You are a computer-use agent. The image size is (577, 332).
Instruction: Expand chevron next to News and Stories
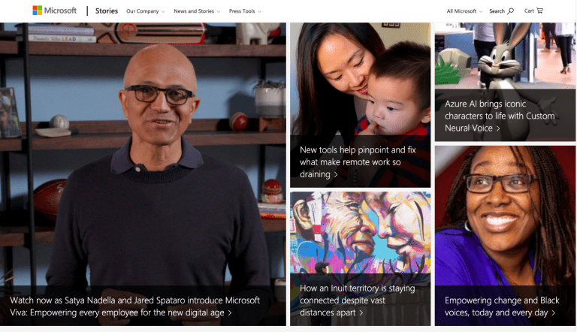(218, 12)
